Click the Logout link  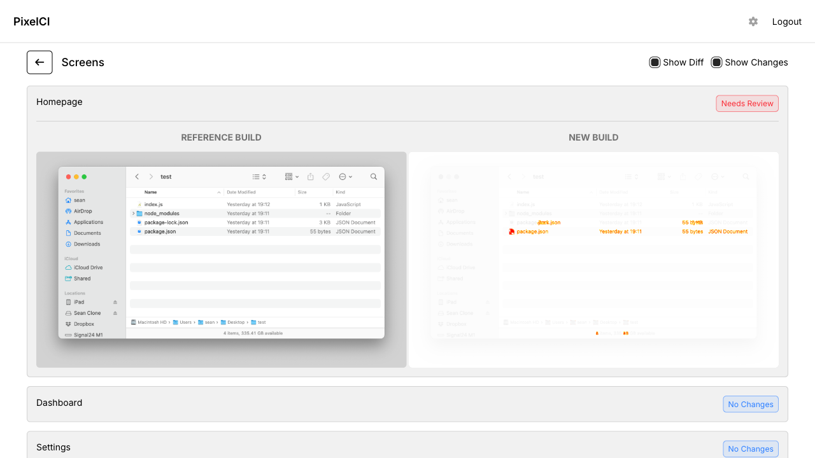click(786, 22)
